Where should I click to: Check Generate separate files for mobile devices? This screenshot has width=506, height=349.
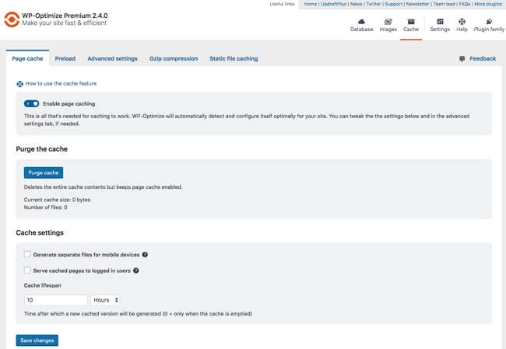[x=27, y=254]
